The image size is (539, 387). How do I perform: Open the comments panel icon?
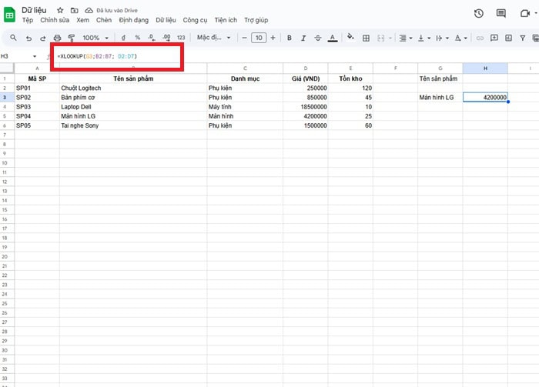(x=501, y=13)
